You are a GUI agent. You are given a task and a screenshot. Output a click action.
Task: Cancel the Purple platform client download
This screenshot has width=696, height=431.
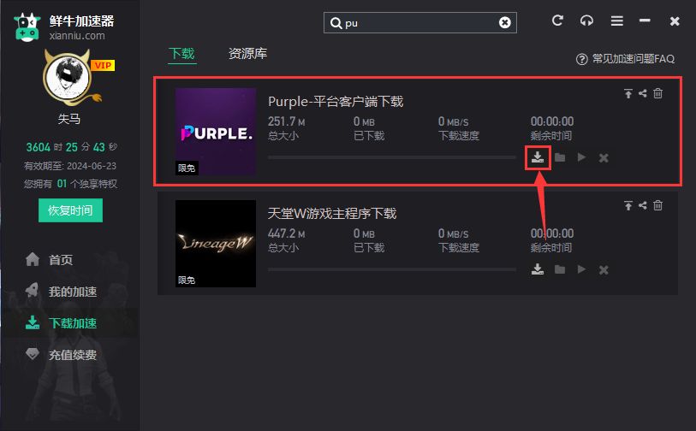[604, 158]
